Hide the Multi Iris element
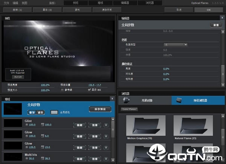This screenshot has width=226, height=164. pos(79,159)
